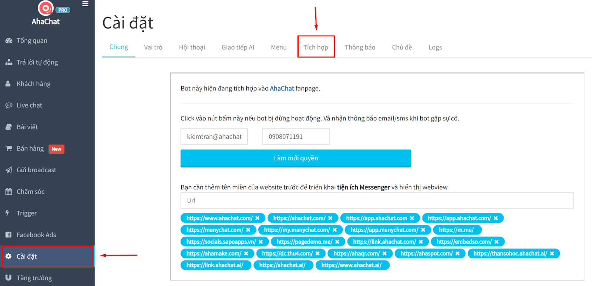592x286 pixels.
Task: Remove https://app.ahachat.com tag without slash
Action: (412, 218)
